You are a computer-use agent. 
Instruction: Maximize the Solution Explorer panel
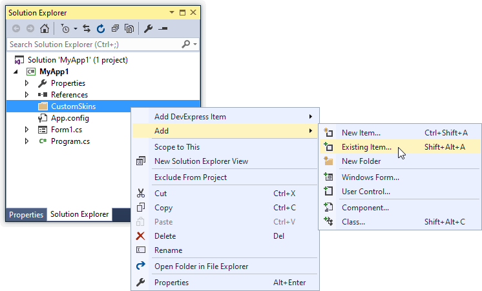coord(183,13)
